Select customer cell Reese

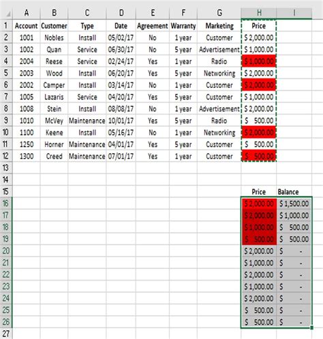click(x=54, y=61)
